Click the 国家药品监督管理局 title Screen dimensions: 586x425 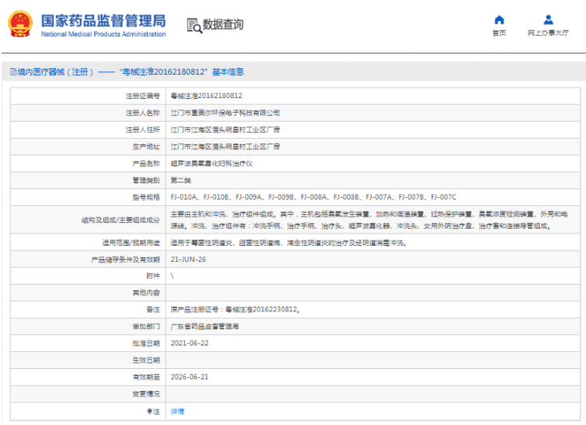[104, 21]
